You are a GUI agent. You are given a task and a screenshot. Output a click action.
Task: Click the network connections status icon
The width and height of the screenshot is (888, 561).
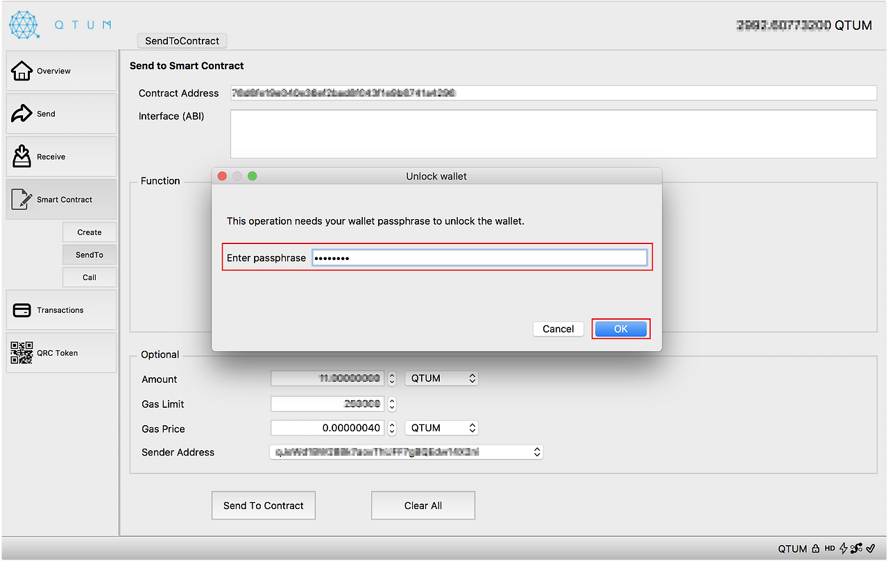pos(856,549)
